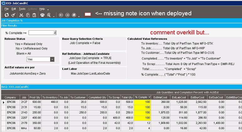Click the Paste clipboard icon
Screen dimensions: 242x132
[34, 15]
